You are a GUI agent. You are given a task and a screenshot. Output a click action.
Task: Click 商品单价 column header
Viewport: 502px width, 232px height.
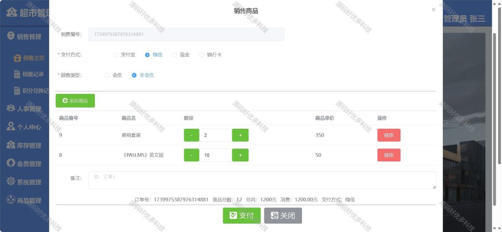(325, 118)
